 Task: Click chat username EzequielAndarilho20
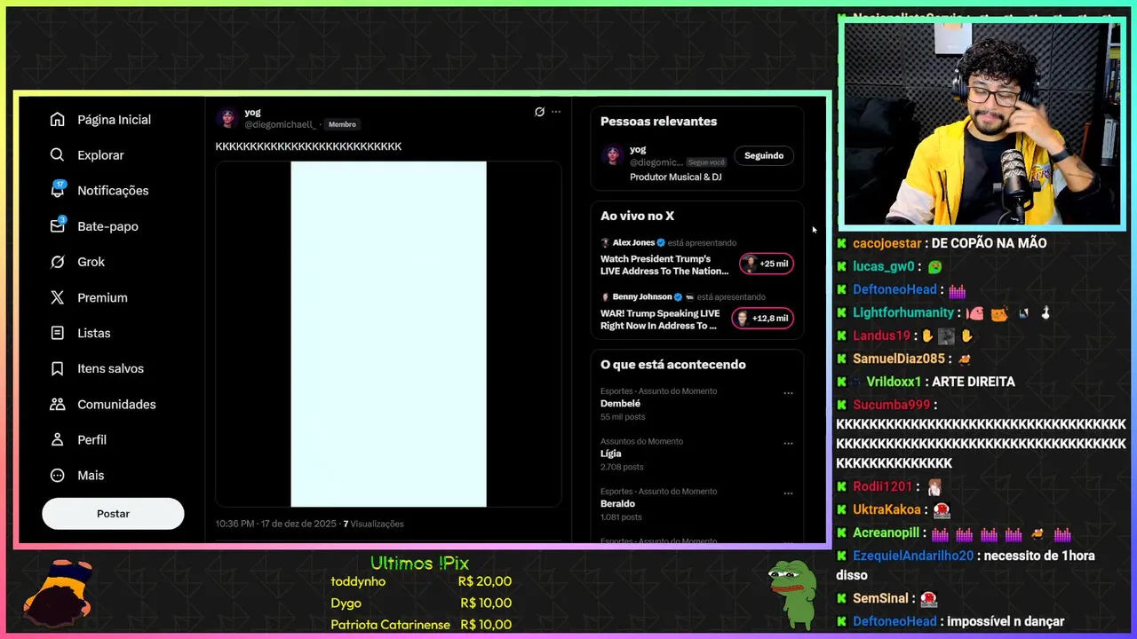click(x=913, y=556)
